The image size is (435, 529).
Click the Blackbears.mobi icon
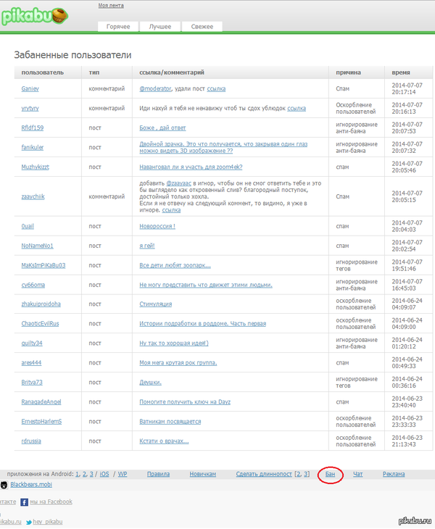(x=4, y=484)
